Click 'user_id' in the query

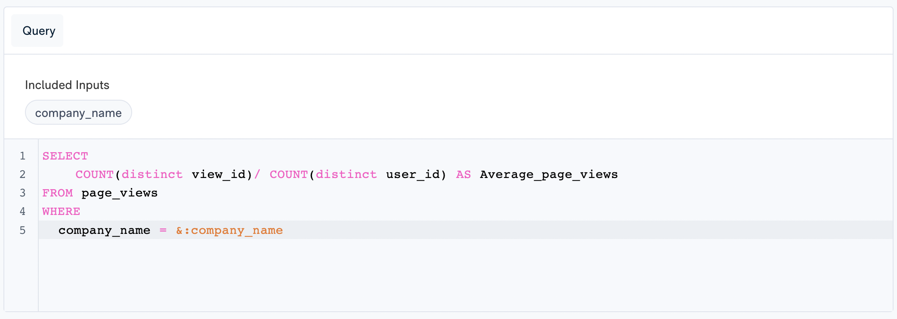coord(413,175)
